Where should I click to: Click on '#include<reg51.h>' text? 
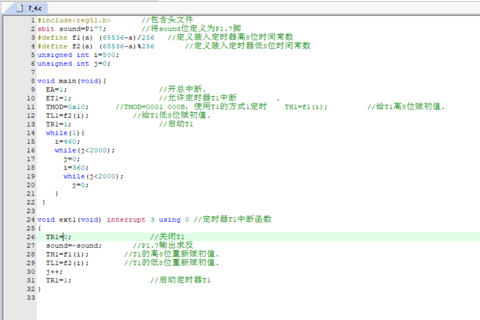74,20
